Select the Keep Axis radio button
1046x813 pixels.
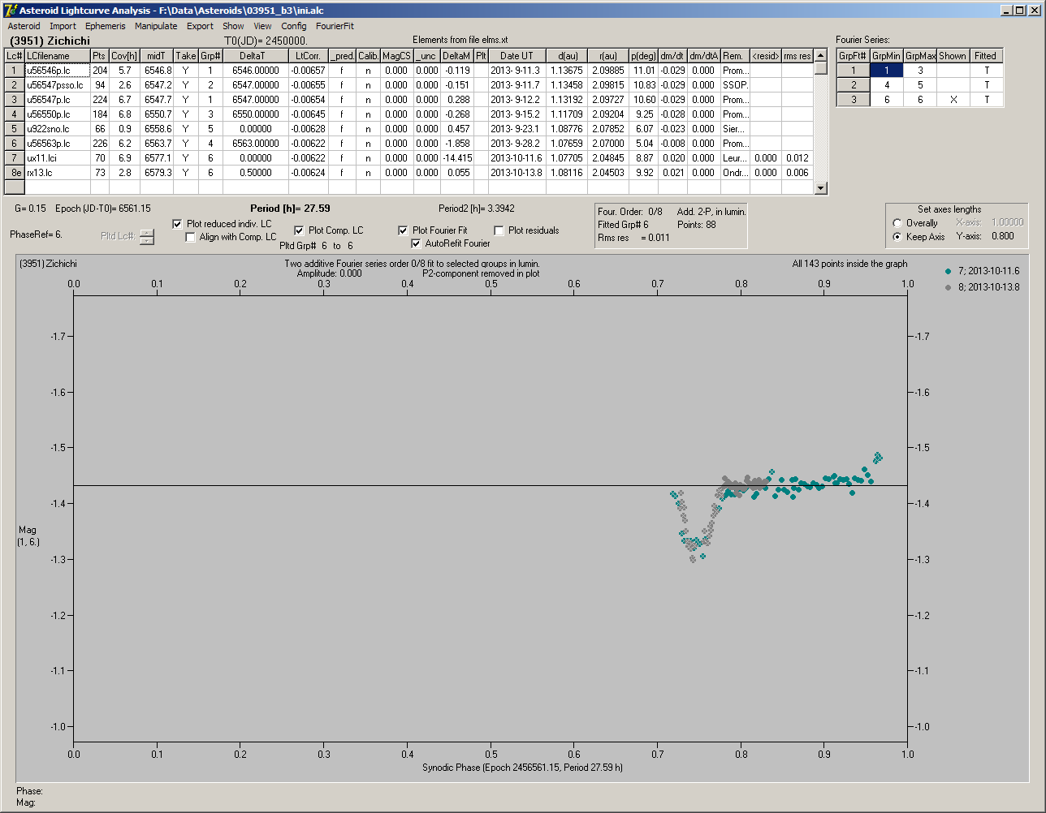tap(897, 237)
